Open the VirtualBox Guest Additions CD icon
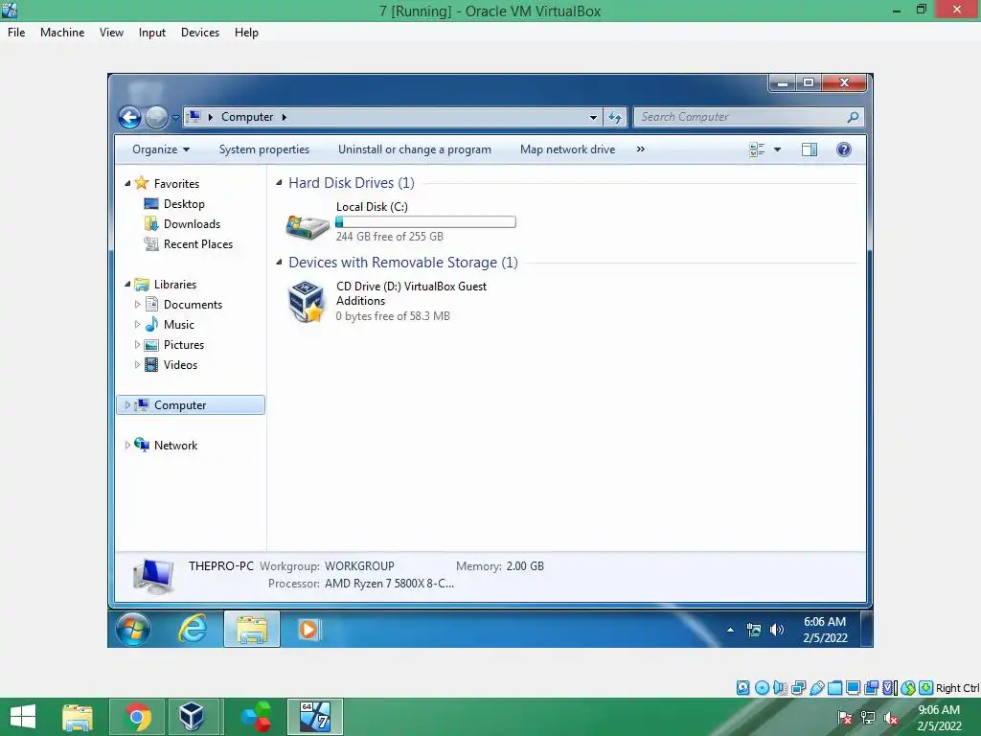 [307, 302]
